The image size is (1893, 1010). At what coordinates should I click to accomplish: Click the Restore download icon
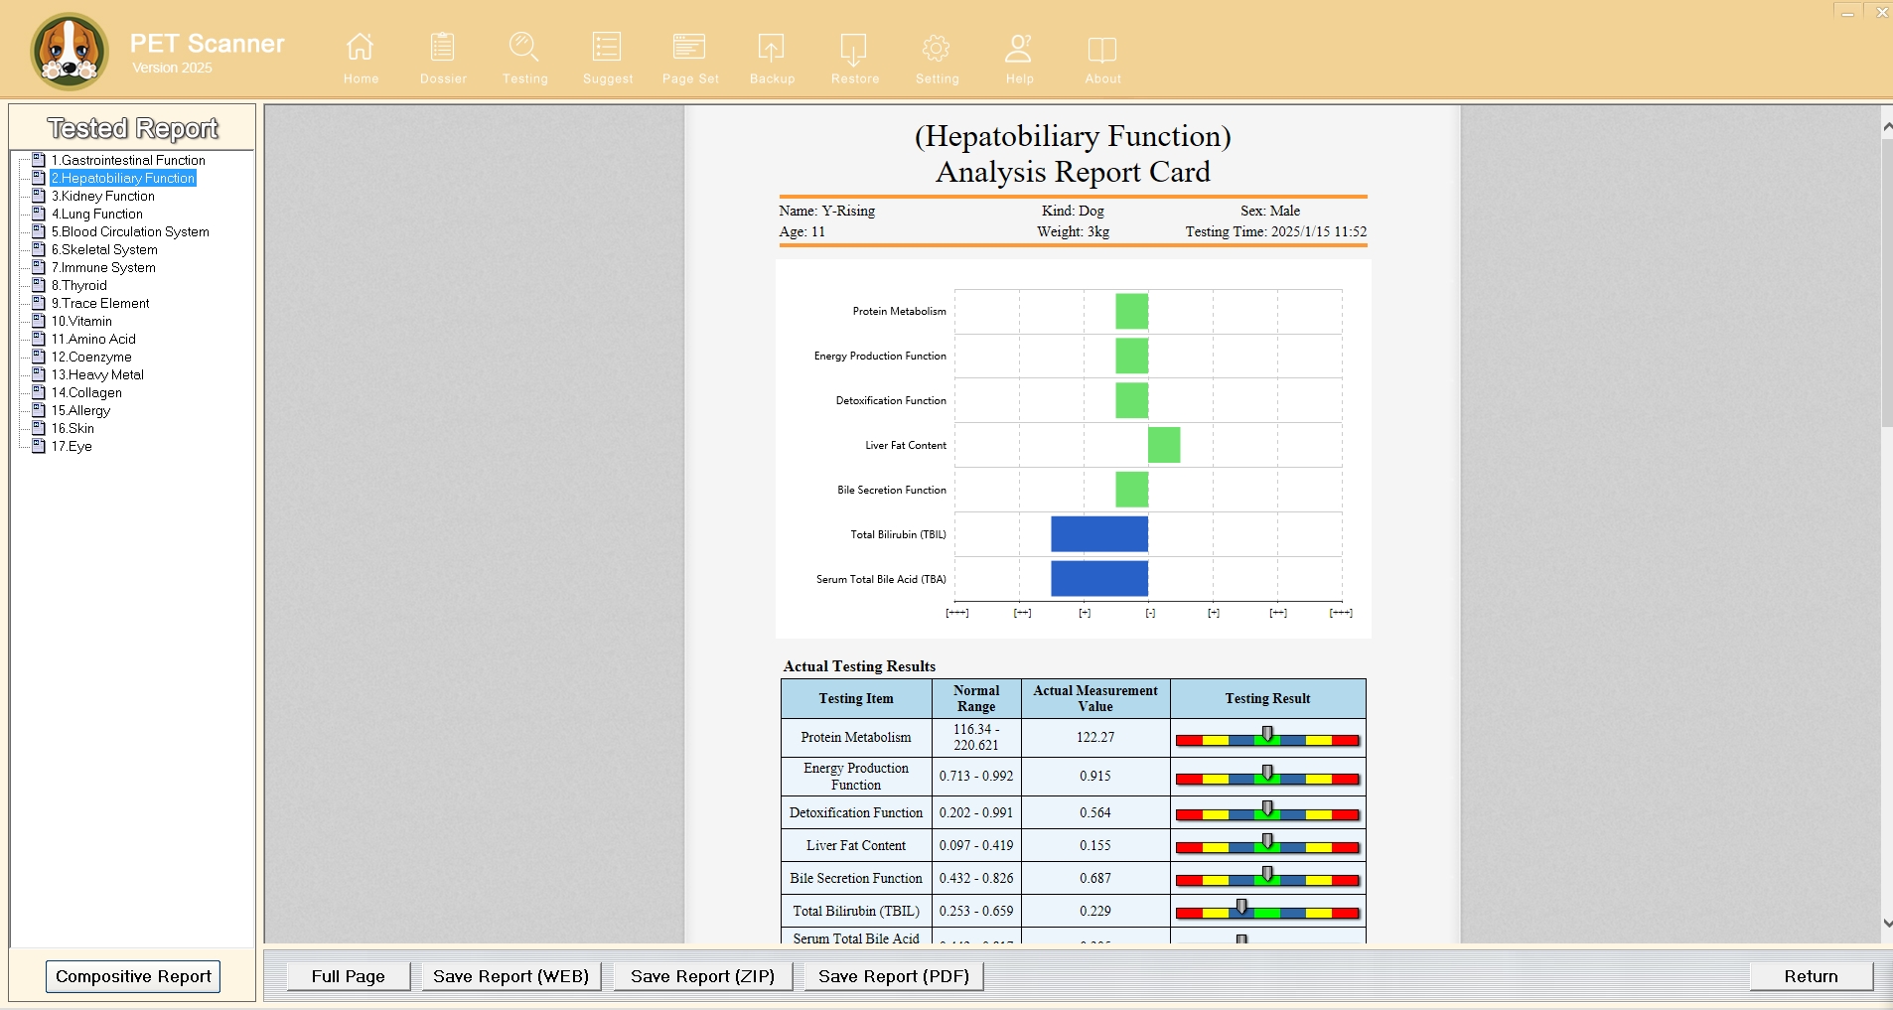[854, 48]
